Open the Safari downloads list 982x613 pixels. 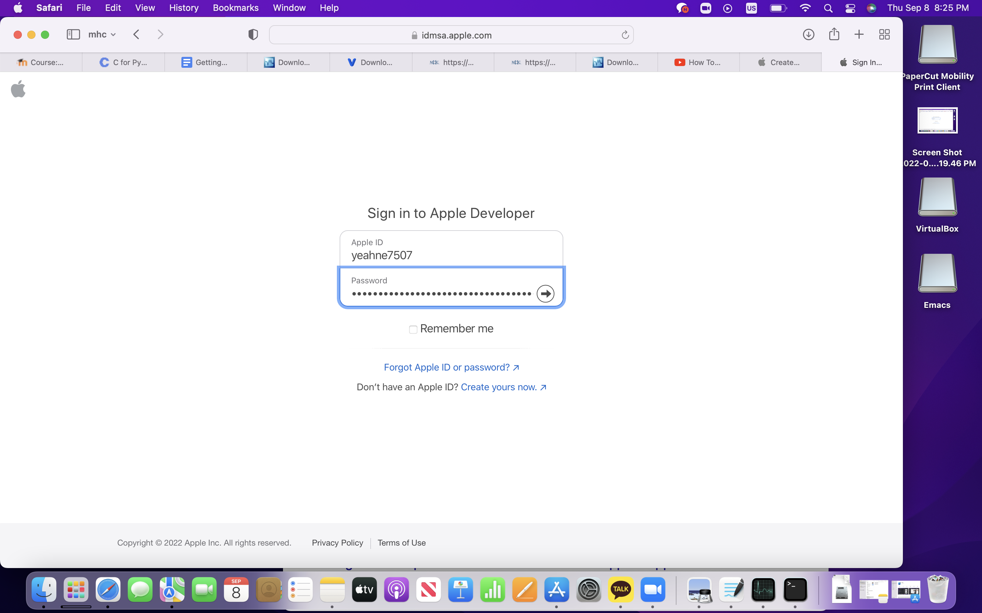808,34
